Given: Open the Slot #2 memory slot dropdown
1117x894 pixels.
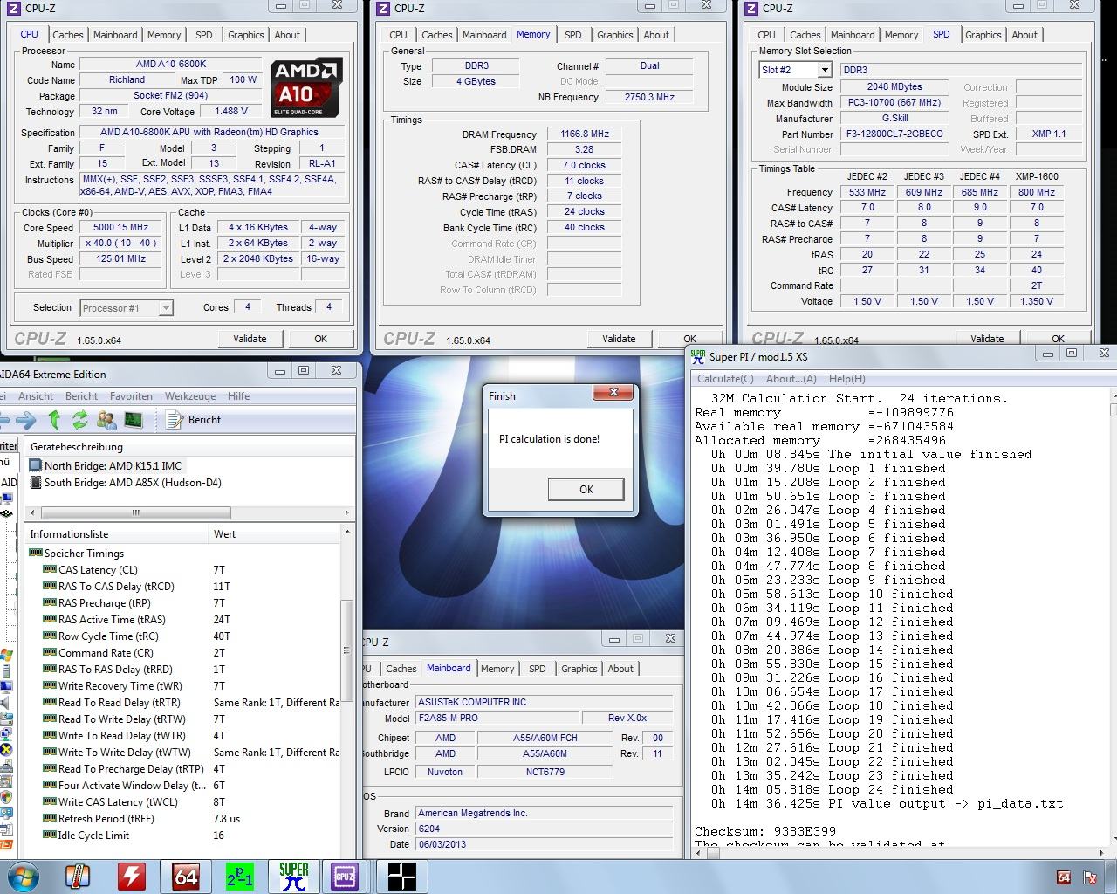Looking at the screenshot, I should click(824, 70).
